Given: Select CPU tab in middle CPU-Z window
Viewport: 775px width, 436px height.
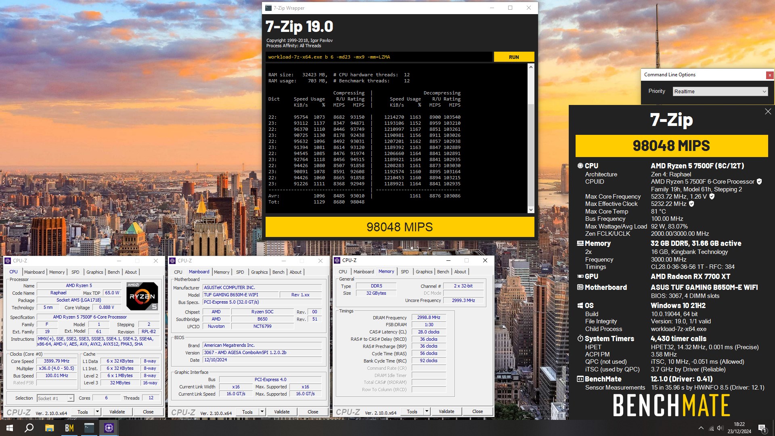Looking at the screenshot, I should 178,272.
